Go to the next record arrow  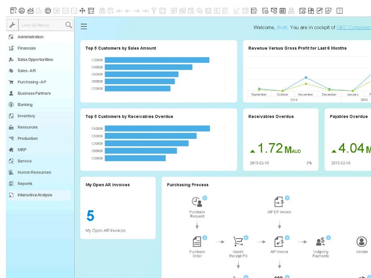click(x=137, y=11)
